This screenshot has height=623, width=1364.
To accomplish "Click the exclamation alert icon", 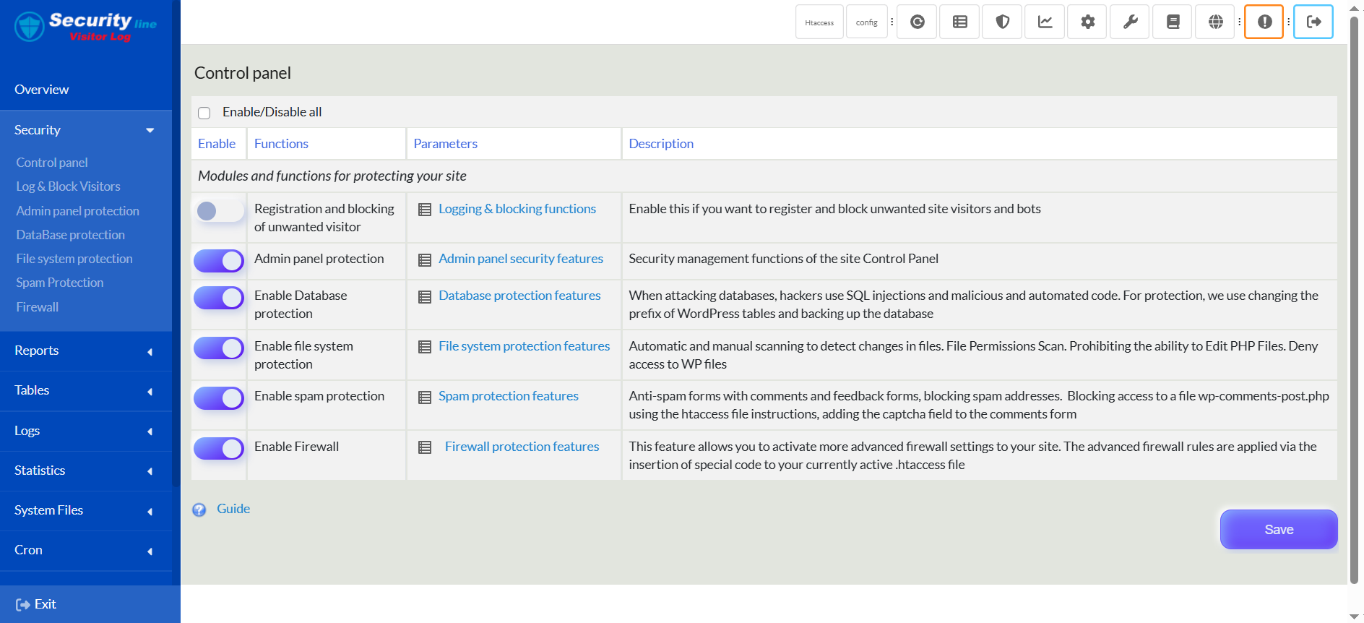I will (x=1264, y=22).
